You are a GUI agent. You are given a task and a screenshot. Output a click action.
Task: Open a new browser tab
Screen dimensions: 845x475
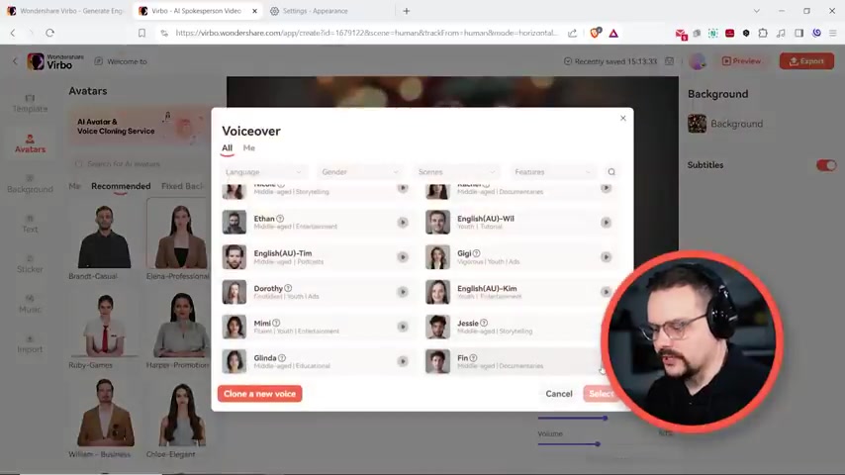[x=407, y=11]
